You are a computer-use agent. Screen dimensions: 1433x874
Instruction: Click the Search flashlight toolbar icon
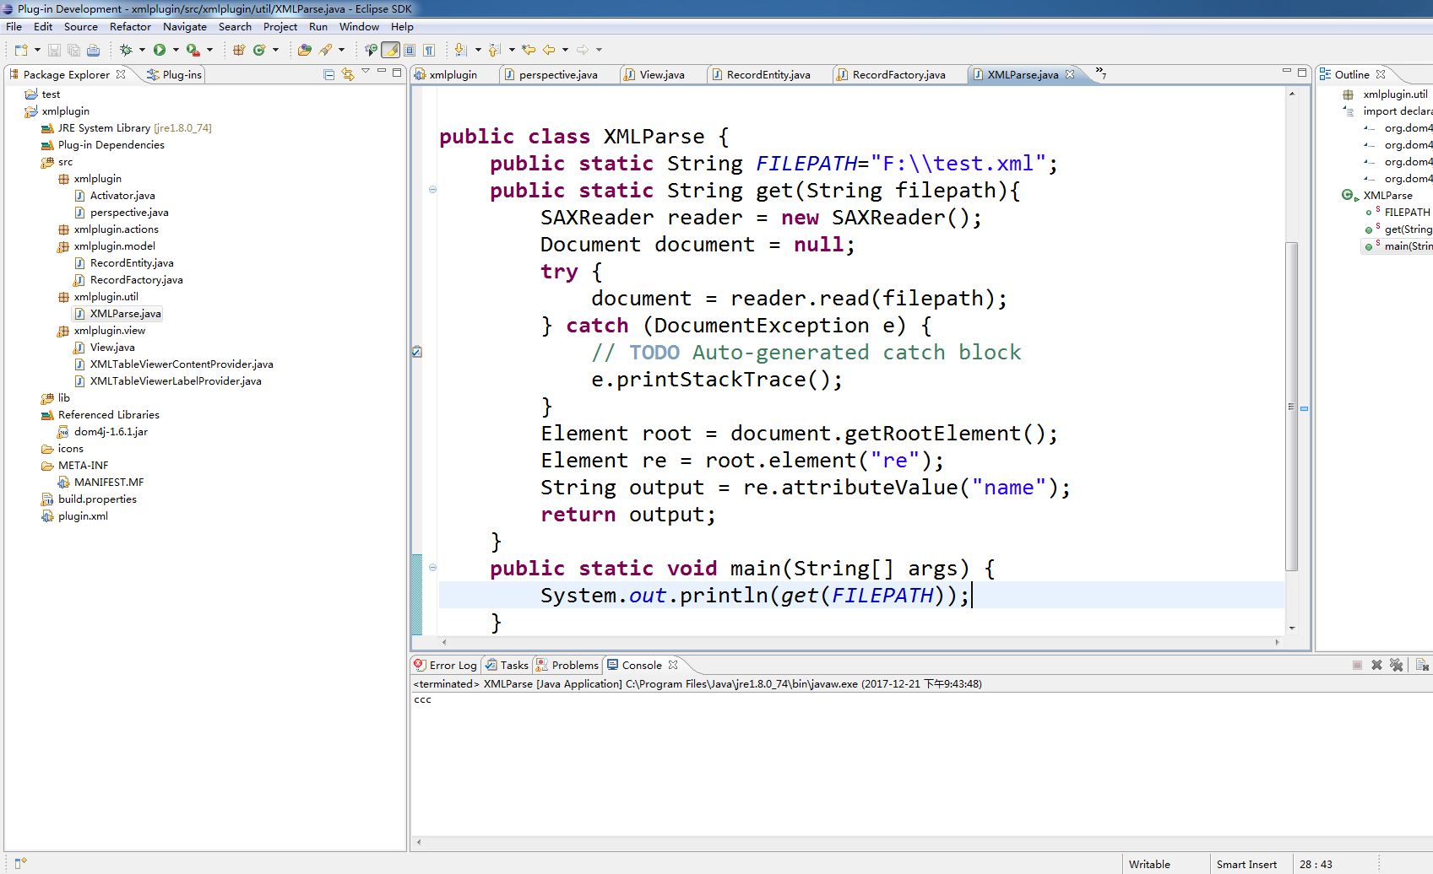pos(325,50)
